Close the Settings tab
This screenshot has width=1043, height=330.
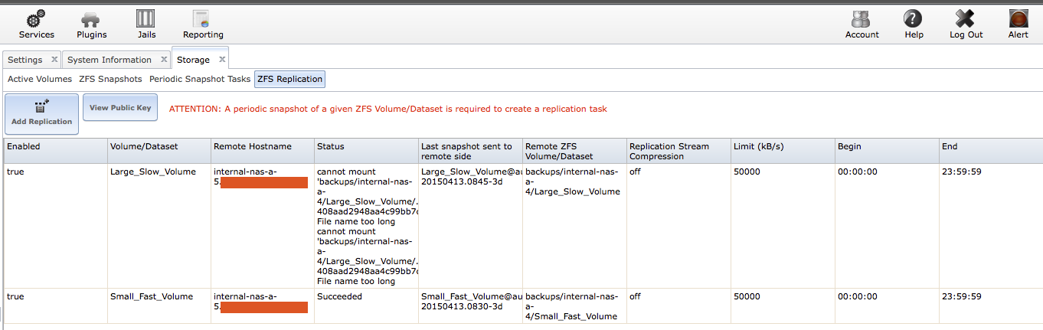(x=54, y=59)
